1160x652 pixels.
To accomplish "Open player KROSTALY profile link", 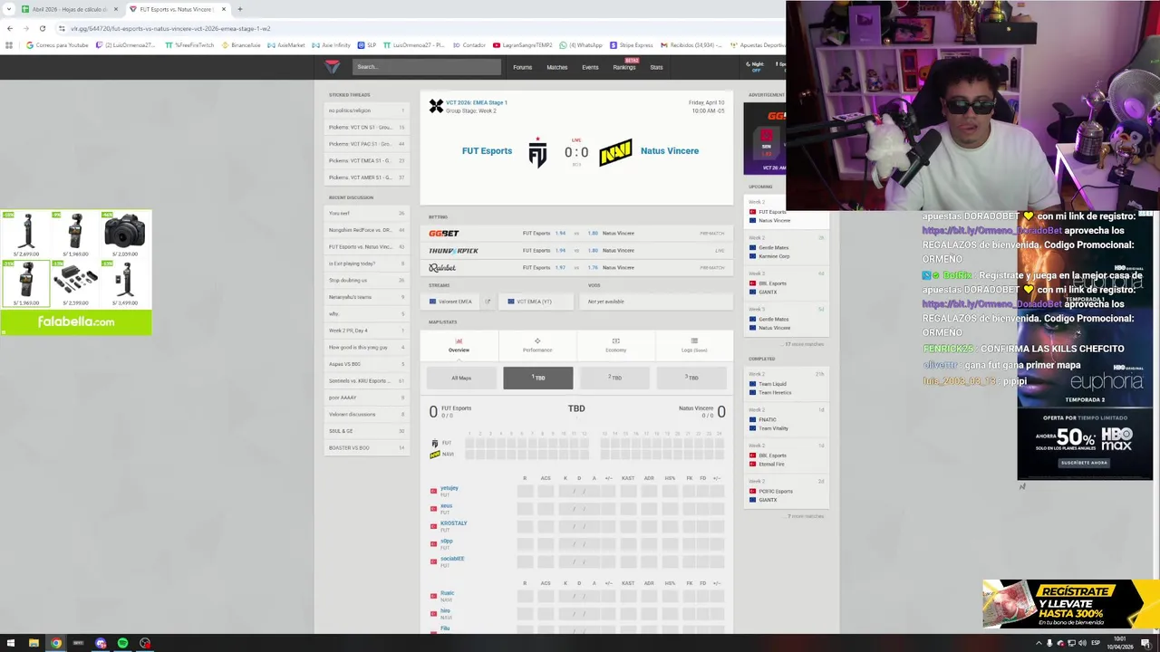I will 453,523.
